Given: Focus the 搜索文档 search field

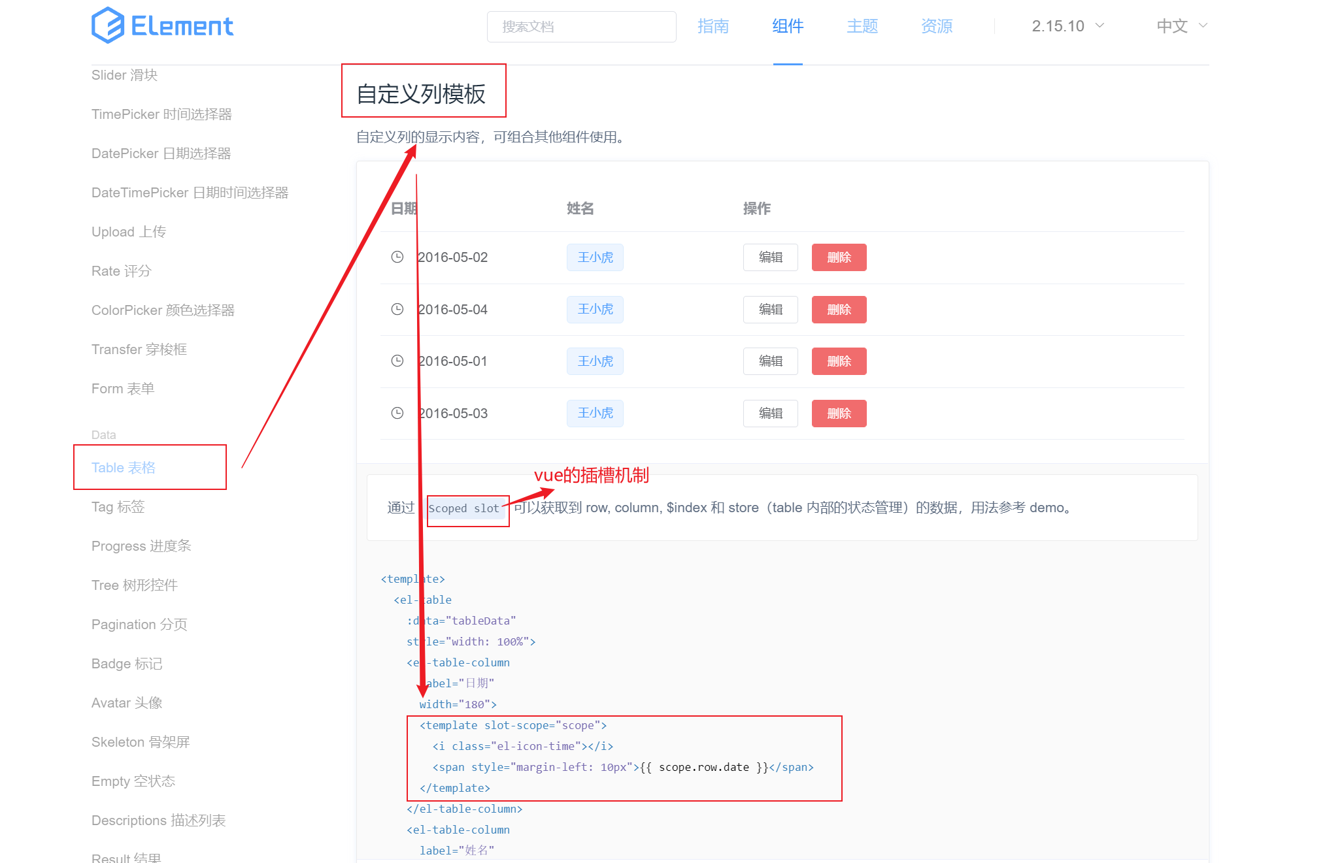Looking at the screenshot, I should tap(581, 27).
